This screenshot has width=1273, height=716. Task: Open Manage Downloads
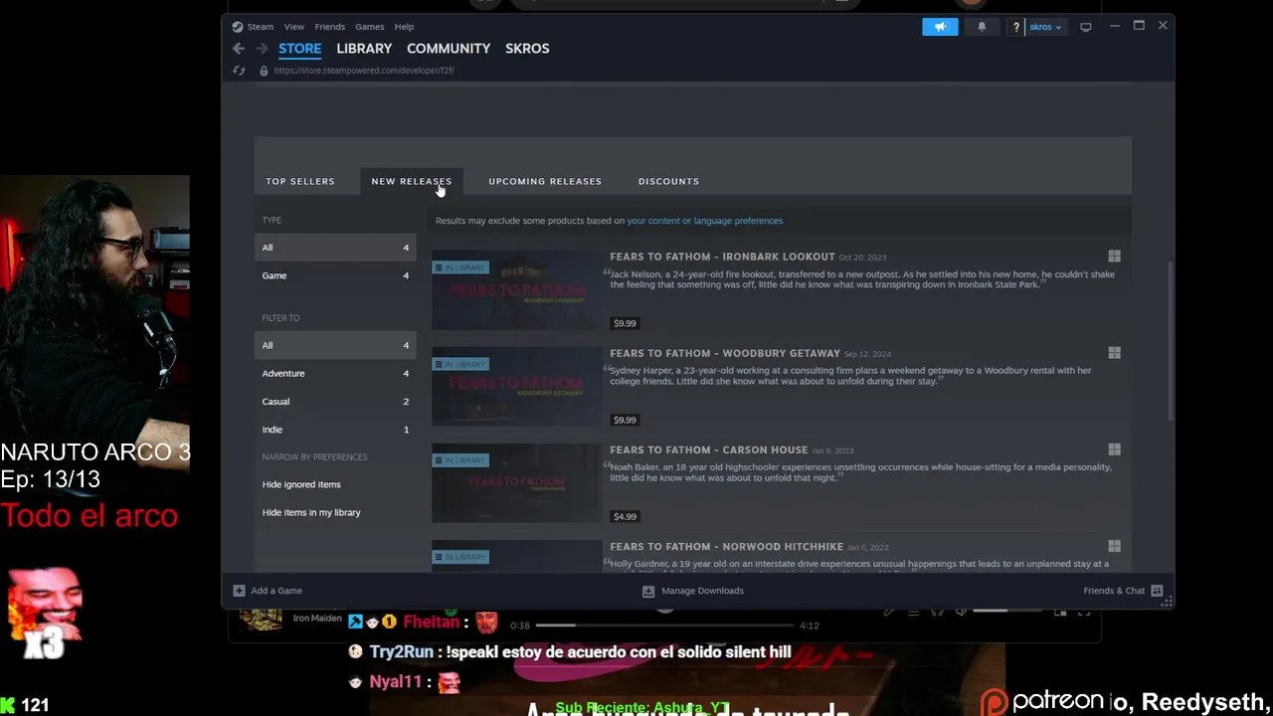702,591
